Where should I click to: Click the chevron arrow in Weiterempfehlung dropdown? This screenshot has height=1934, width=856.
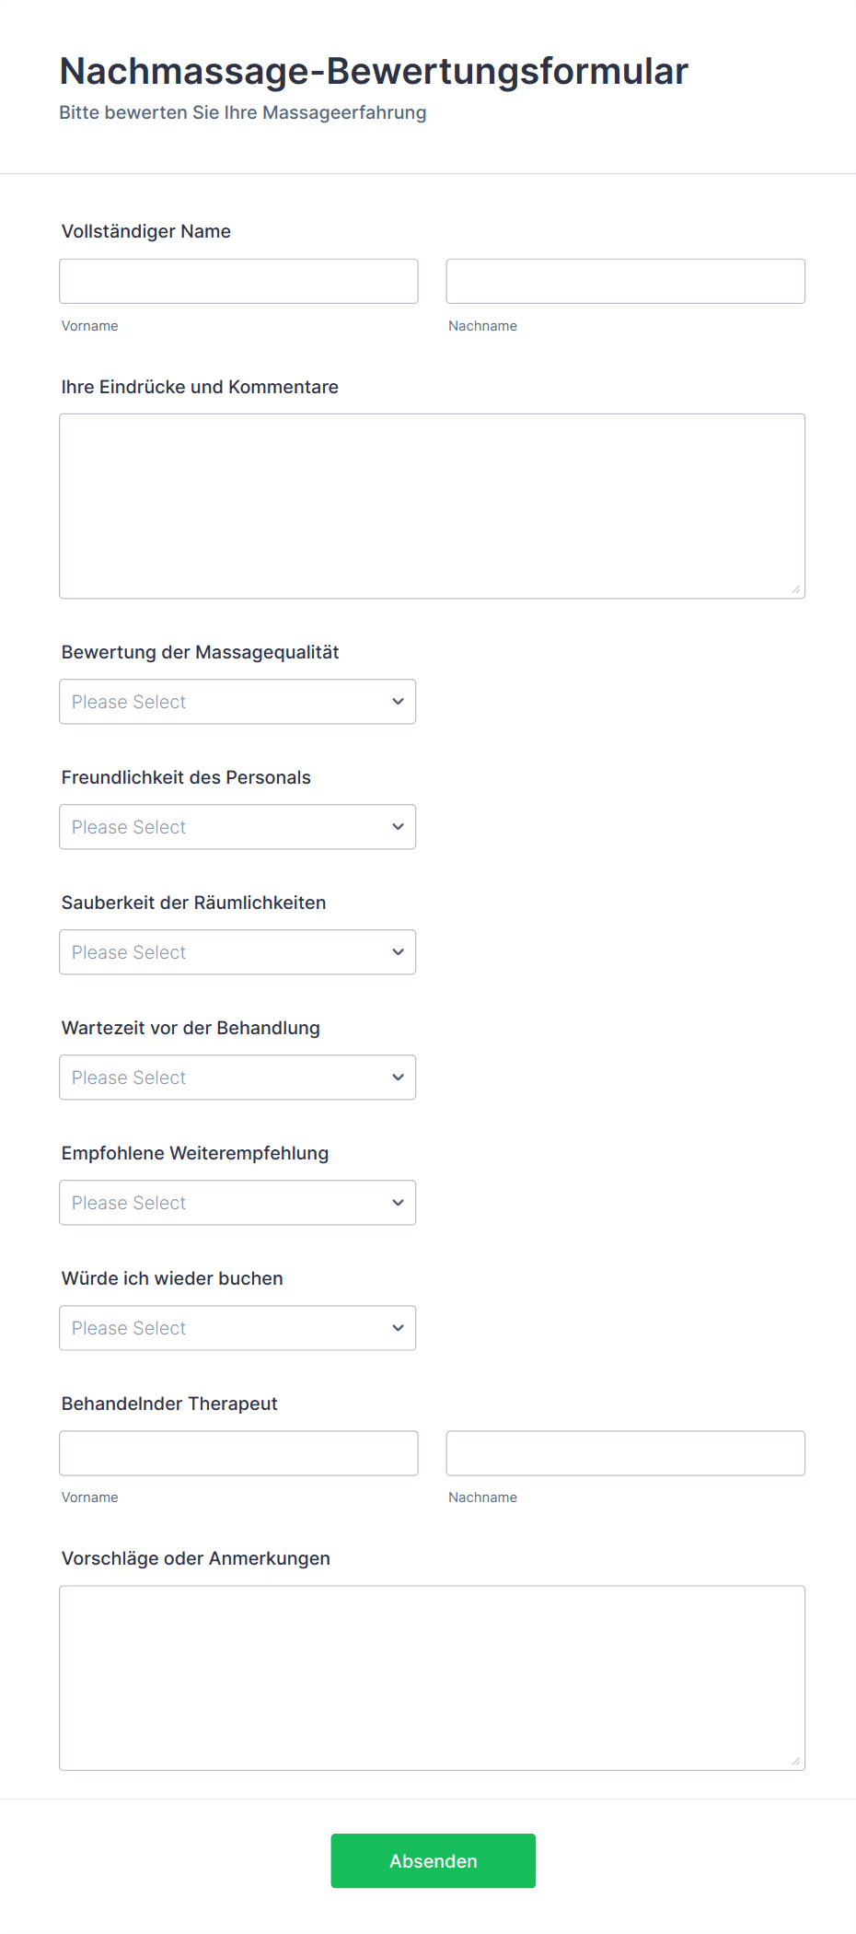pos(398,1203)
